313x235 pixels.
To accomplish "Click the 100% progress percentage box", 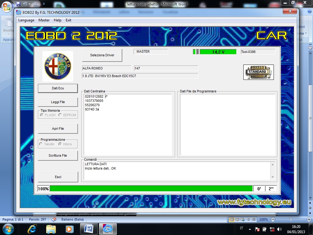I will click(x=43, y=188).
